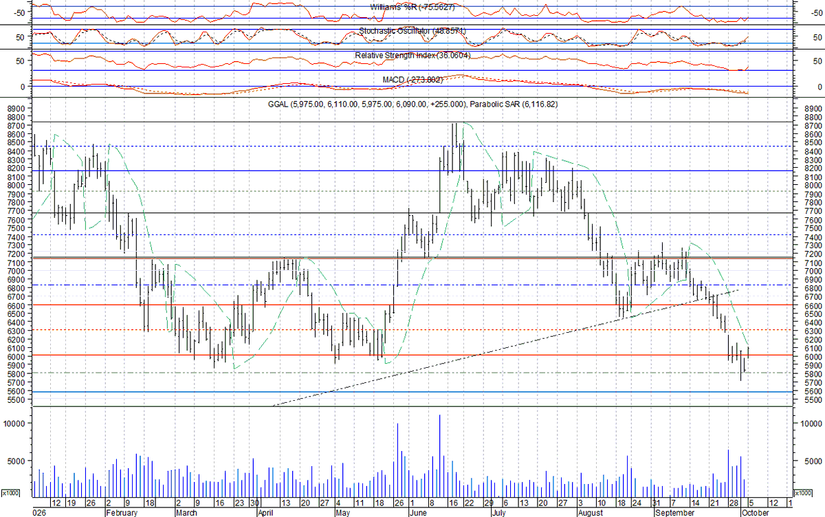Select 8900 on the left price axis
The height and width of the screenshot is (517, 825).
click(x=17, y=109)
